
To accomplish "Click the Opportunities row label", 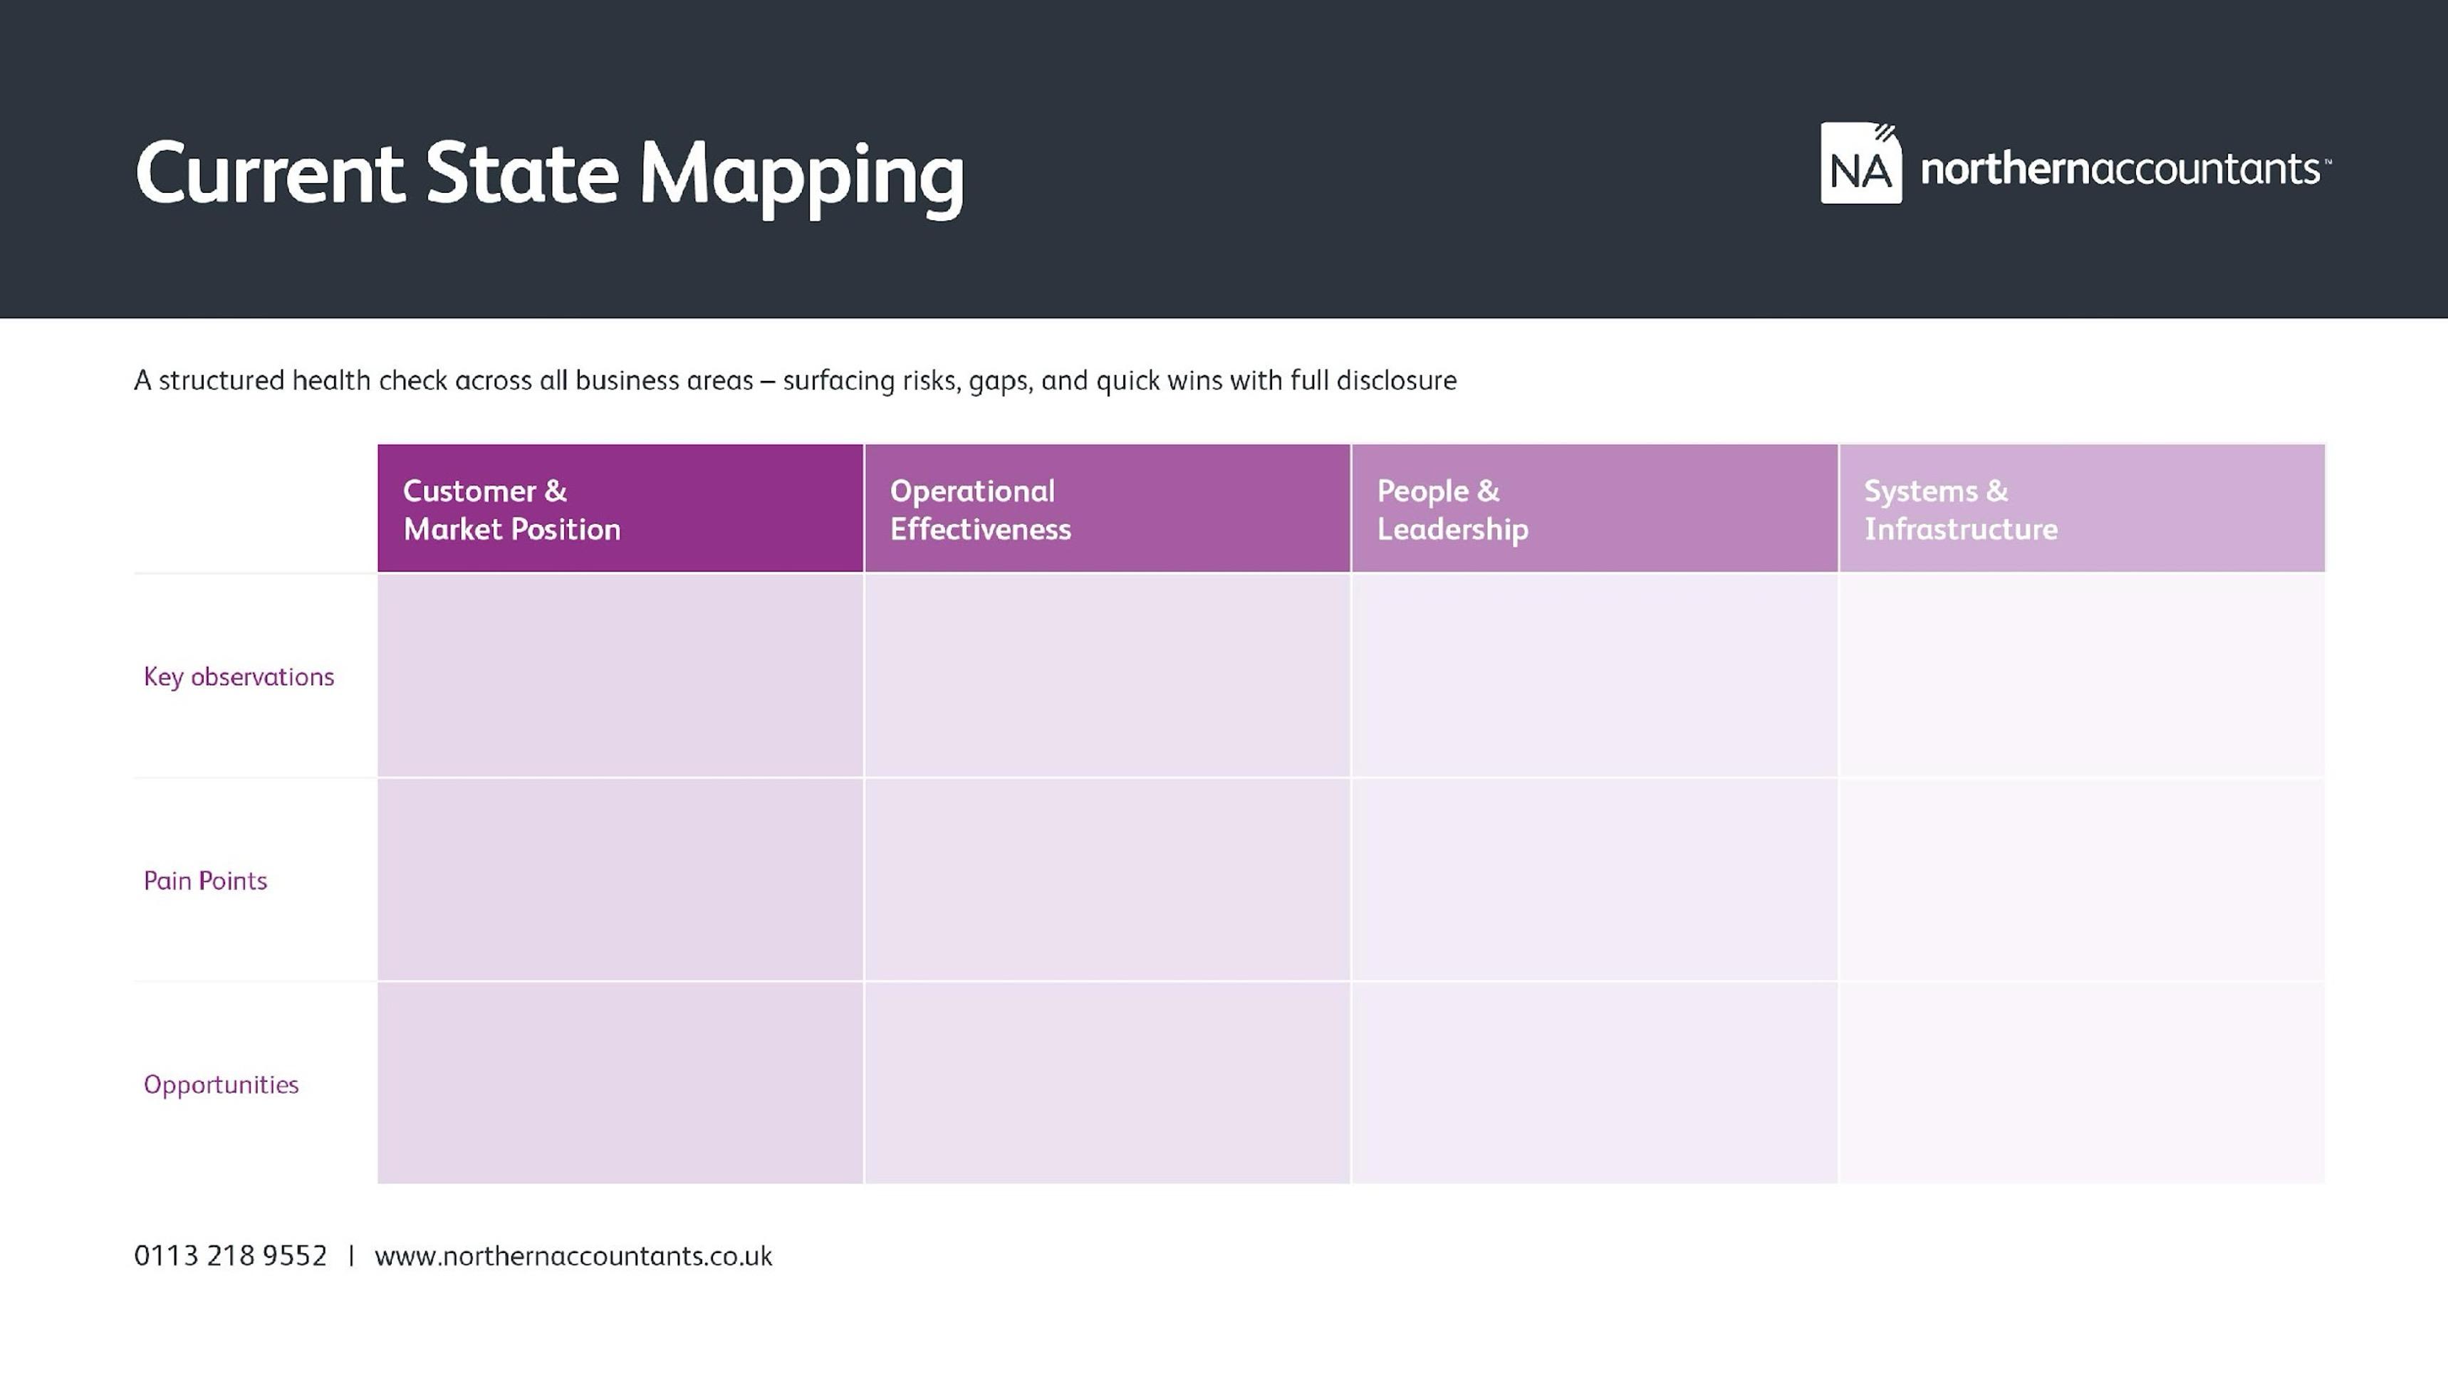I will (221, 1084).
